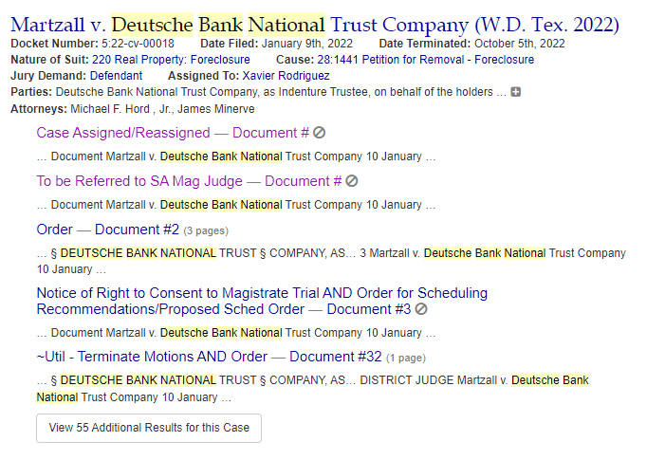Click the Docket Number 5:22-cv-00018 text
Viewport: 665px width, 460px height.
(x=138, y=44)
